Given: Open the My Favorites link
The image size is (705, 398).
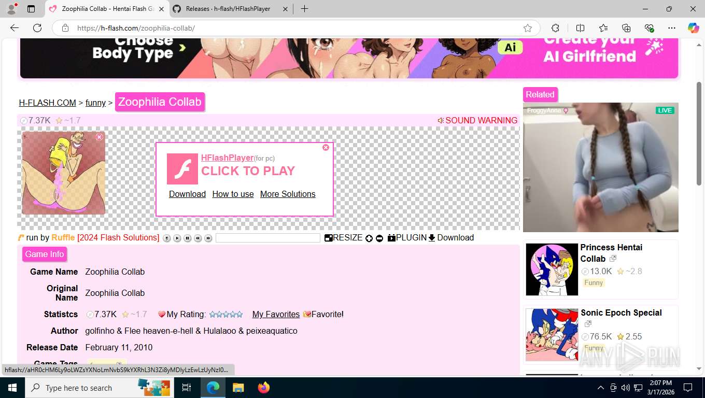Looking at the screenshot, I should (x=276, y=314).
